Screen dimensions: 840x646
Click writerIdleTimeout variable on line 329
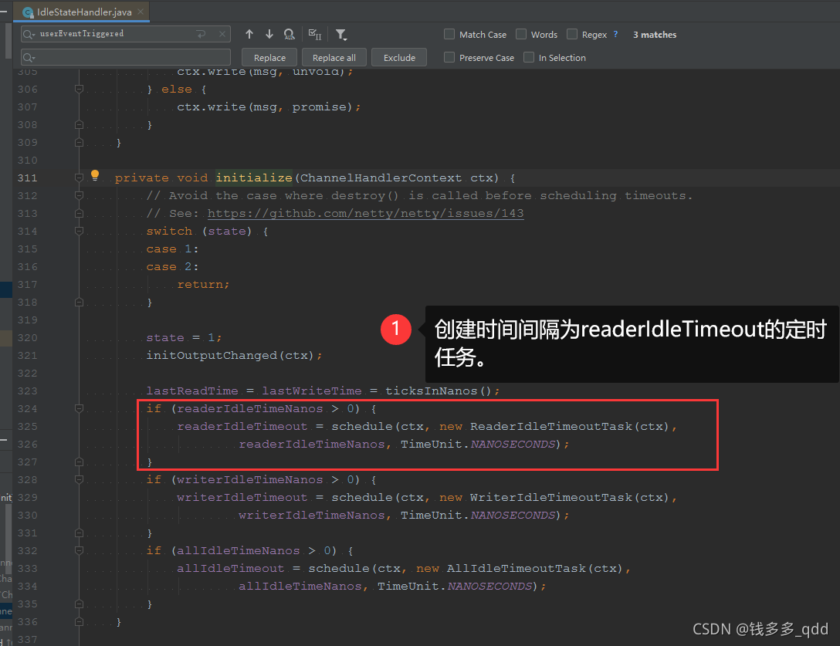242,498
